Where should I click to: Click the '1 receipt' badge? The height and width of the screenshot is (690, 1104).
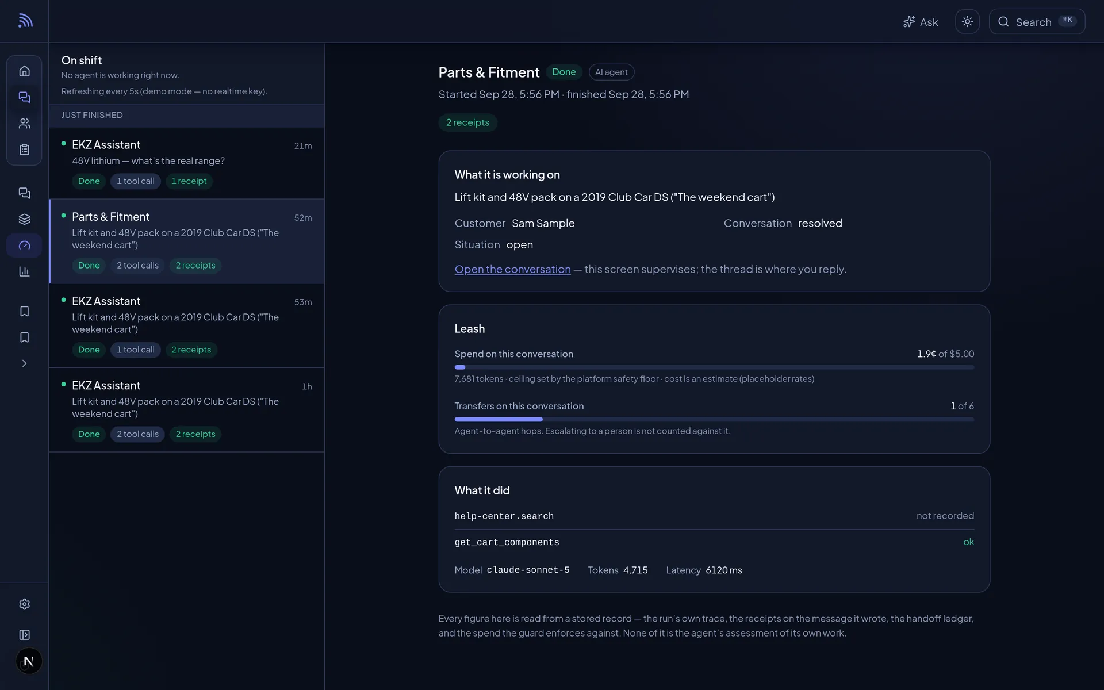(189, 181)
